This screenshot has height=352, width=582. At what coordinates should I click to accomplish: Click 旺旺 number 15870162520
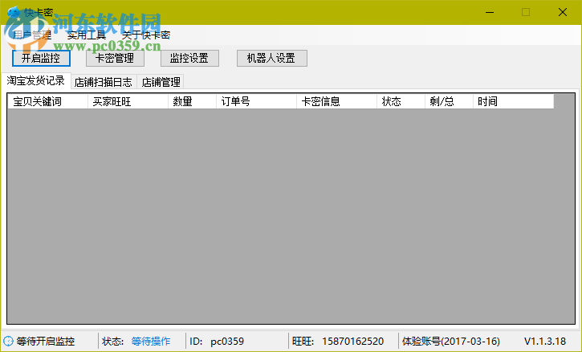point(352,342)
